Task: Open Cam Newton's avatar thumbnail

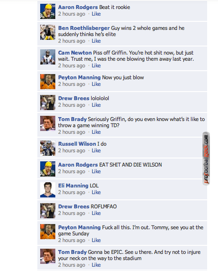Action: point(48,57)
